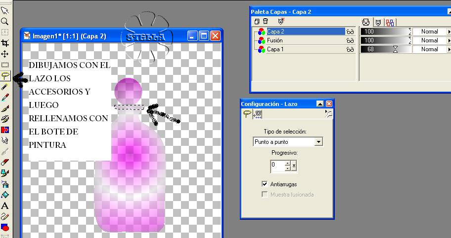This screenshot has width=451, height=238.
Task: Select the Clone Brush tool
Action: click(5, 119)
